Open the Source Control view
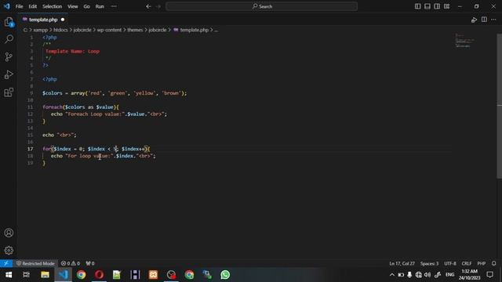Screen dimensions: 502x282 [x=9, y=57]
